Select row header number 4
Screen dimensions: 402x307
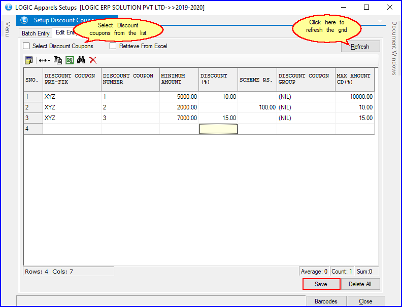[x=33, y=129]
